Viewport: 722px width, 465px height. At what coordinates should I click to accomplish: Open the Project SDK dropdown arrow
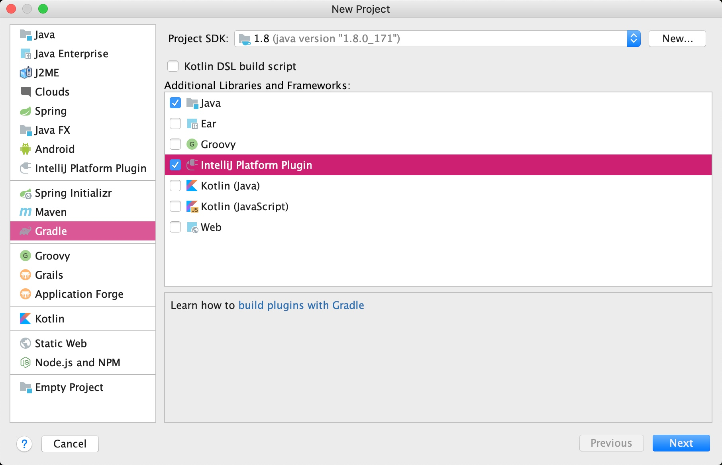(634, 39)
